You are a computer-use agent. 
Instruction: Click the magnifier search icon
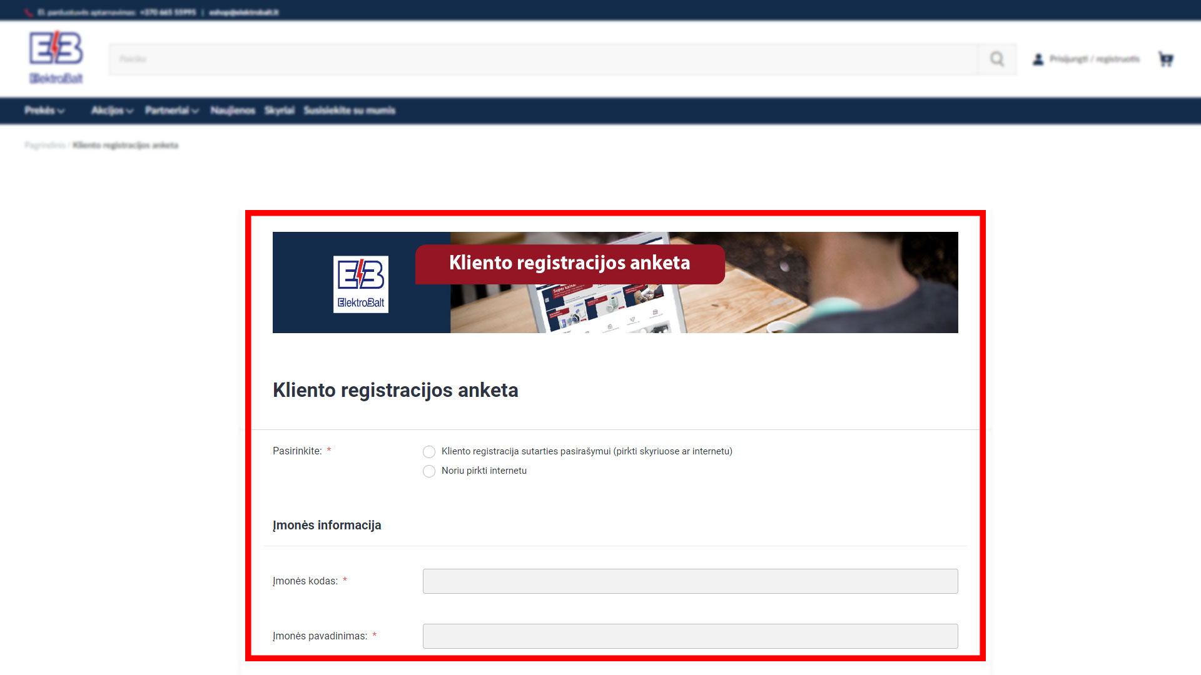coord(997,59)
